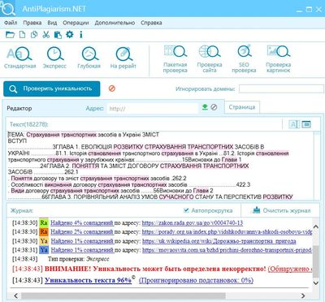Image resolution: width=325 pixels, height=302 pixels.
Task: Open the porady.org.ua link
Action: [x=227, y=232]
